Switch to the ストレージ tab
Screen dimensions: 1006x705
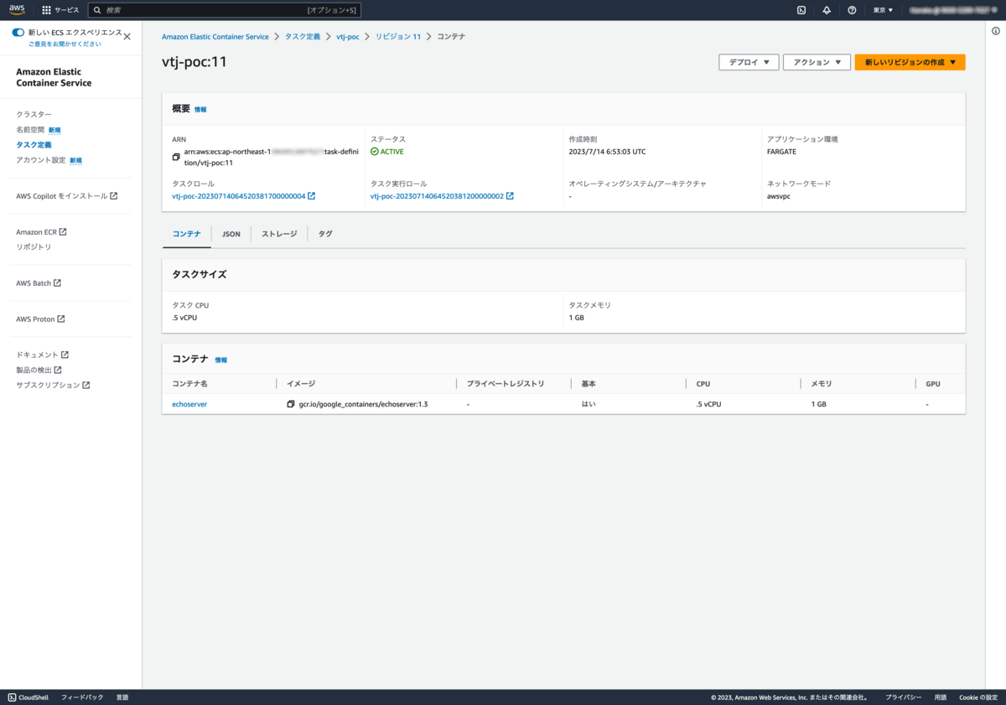[x=279, y=234]
